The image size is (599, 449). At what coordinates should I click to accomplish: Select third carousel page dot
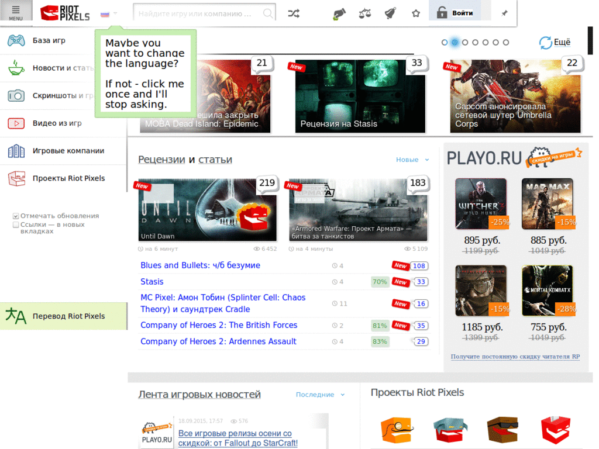coord(465,42)
